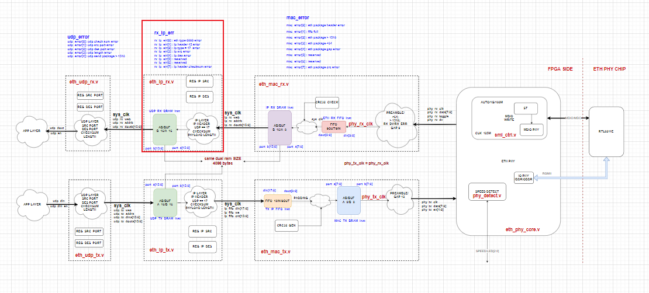Screen dimensions: 649x293
Task: Select the eth_mac_rx.v module label
Action: pos(274,84)
